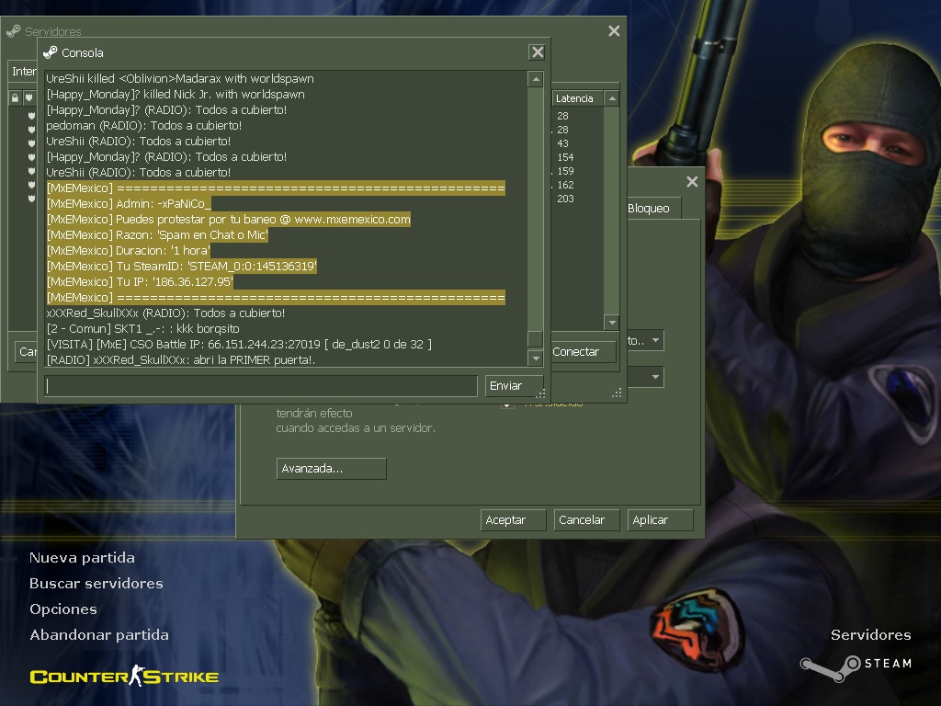The height and width of the screenshot is (706, 941).
Task: Close the Servidores window
Action: point(613,30)
